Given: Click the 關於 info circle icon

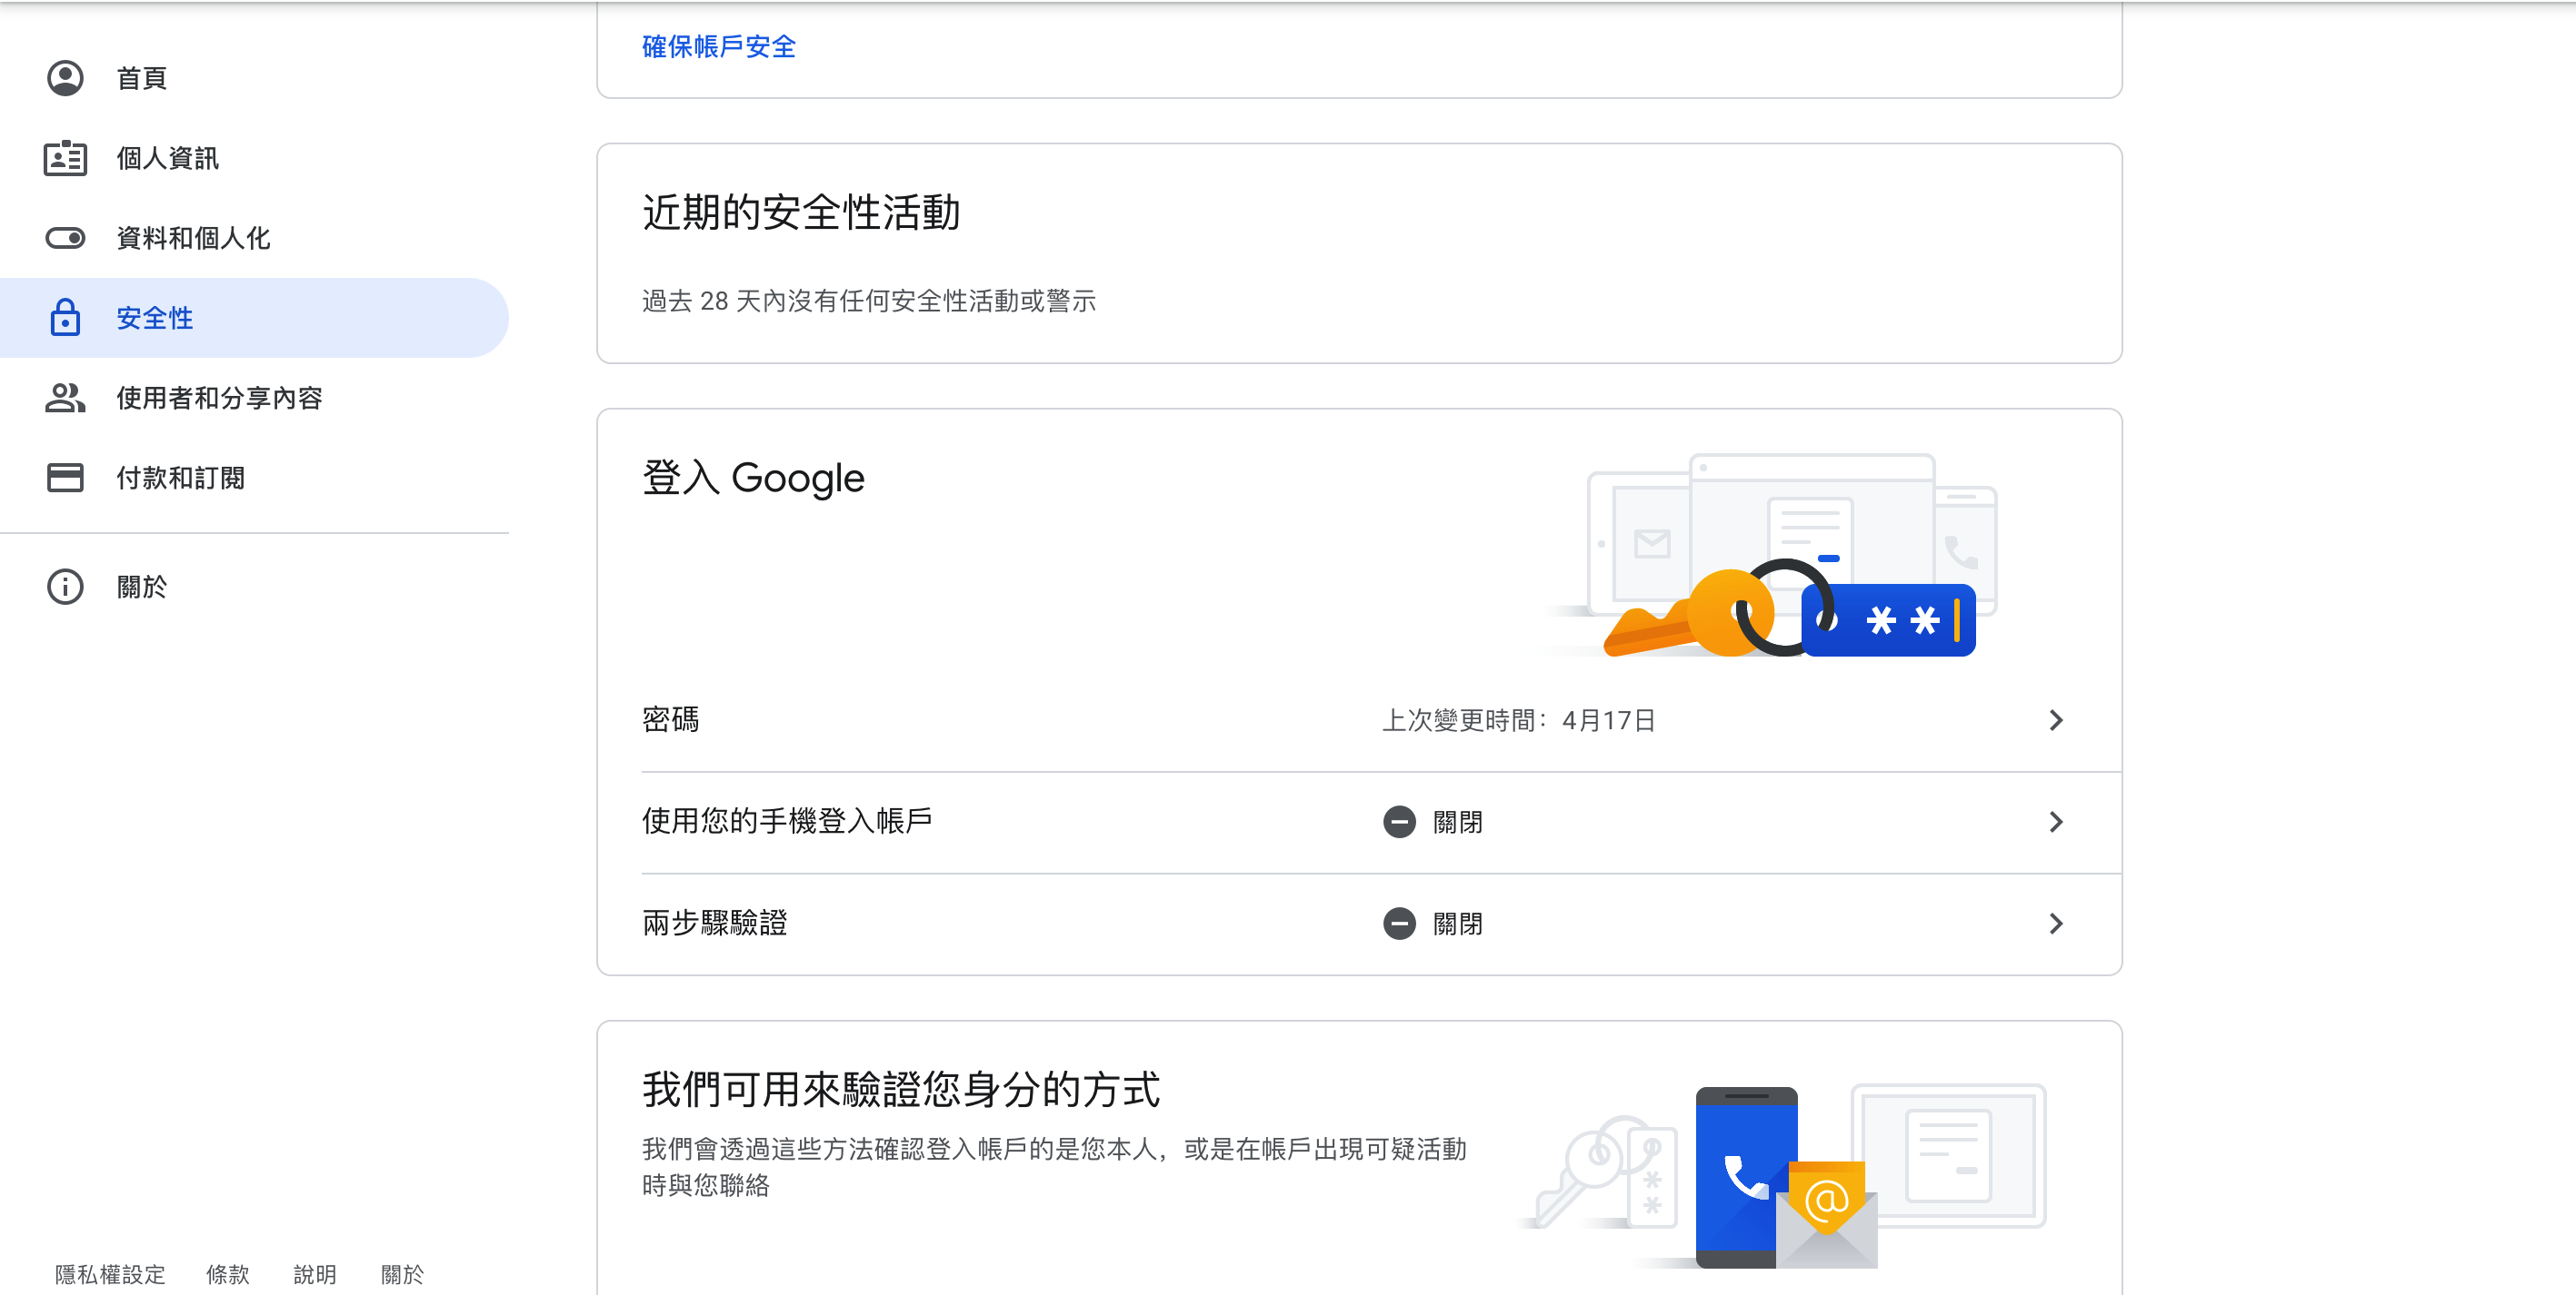Looking at the screenshot, I should 65,587.
